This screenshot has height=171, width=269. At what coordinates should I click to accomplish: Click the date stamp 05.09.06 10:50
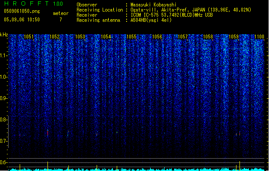22,19
